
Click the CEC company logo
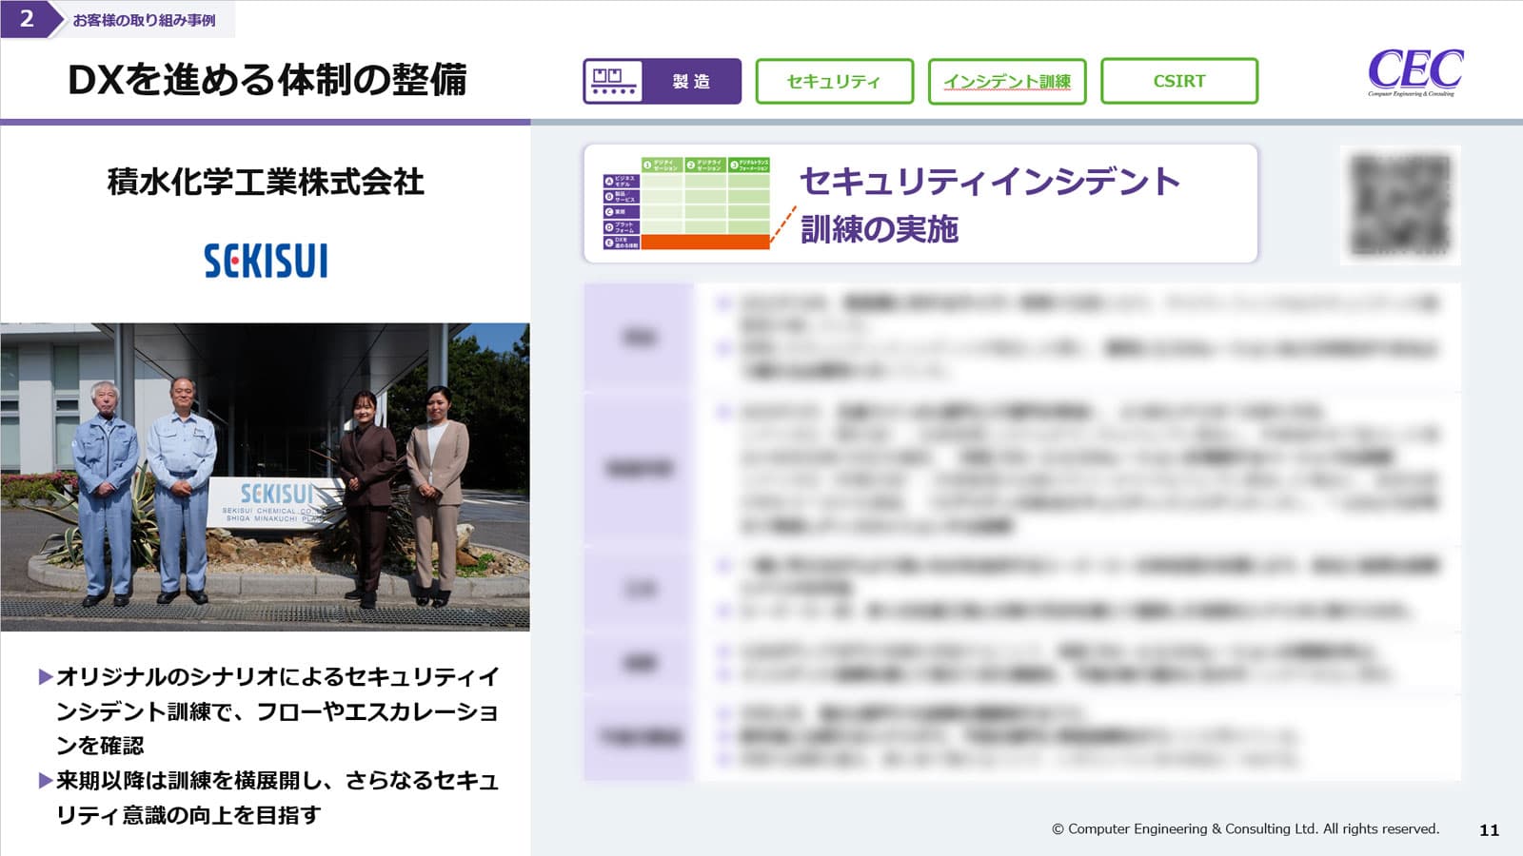click(x=1414, y=71)
